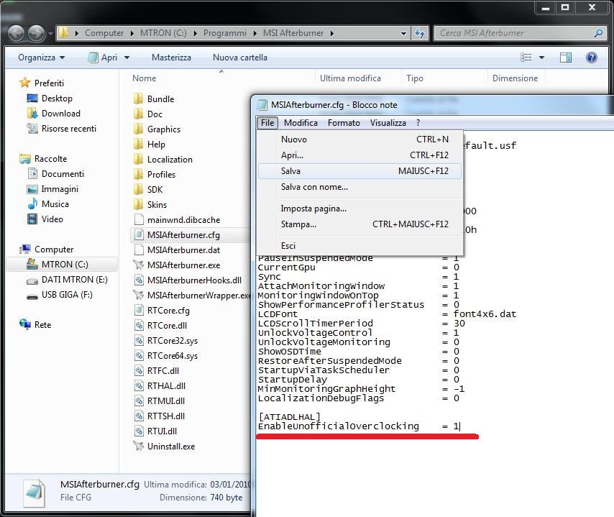Select the RTCore64.sys file
The height and width of the screenshot is (517, 614).
[x=173, y=356]
